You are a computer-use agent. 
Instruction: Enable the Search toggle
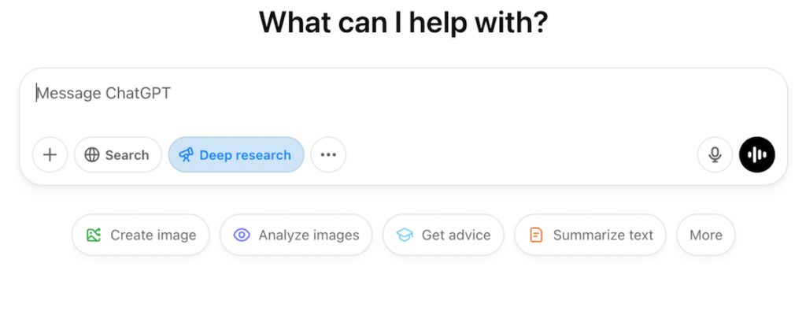click(x=118, y=155)
